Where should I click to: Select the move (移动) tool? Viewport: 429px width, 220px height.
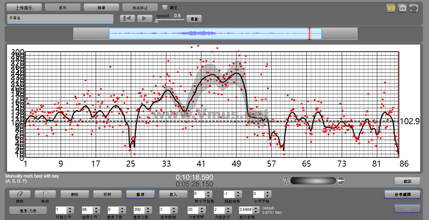point(45,194)
